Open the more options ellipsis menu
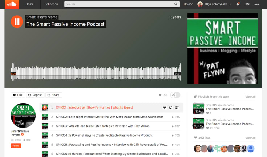Screen dimensions: 267x157 click(x=257, y=4)
